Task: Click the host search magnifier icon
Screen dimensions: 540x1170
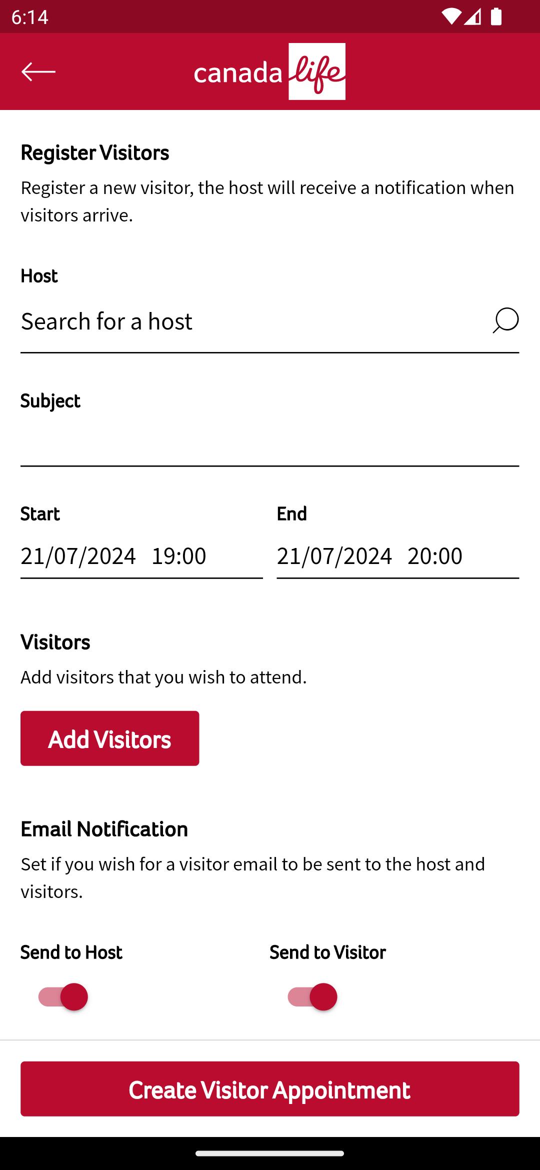Action: (x=505, y=320)
